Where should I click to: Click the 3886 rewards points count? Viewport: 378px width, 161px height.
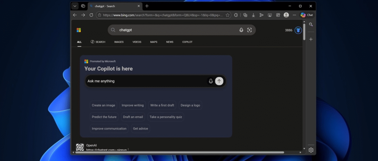click(289, 30)
